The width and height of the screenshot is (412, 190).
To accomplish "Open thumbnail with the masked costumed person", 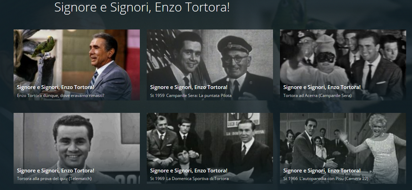I will tap(343, 65).
